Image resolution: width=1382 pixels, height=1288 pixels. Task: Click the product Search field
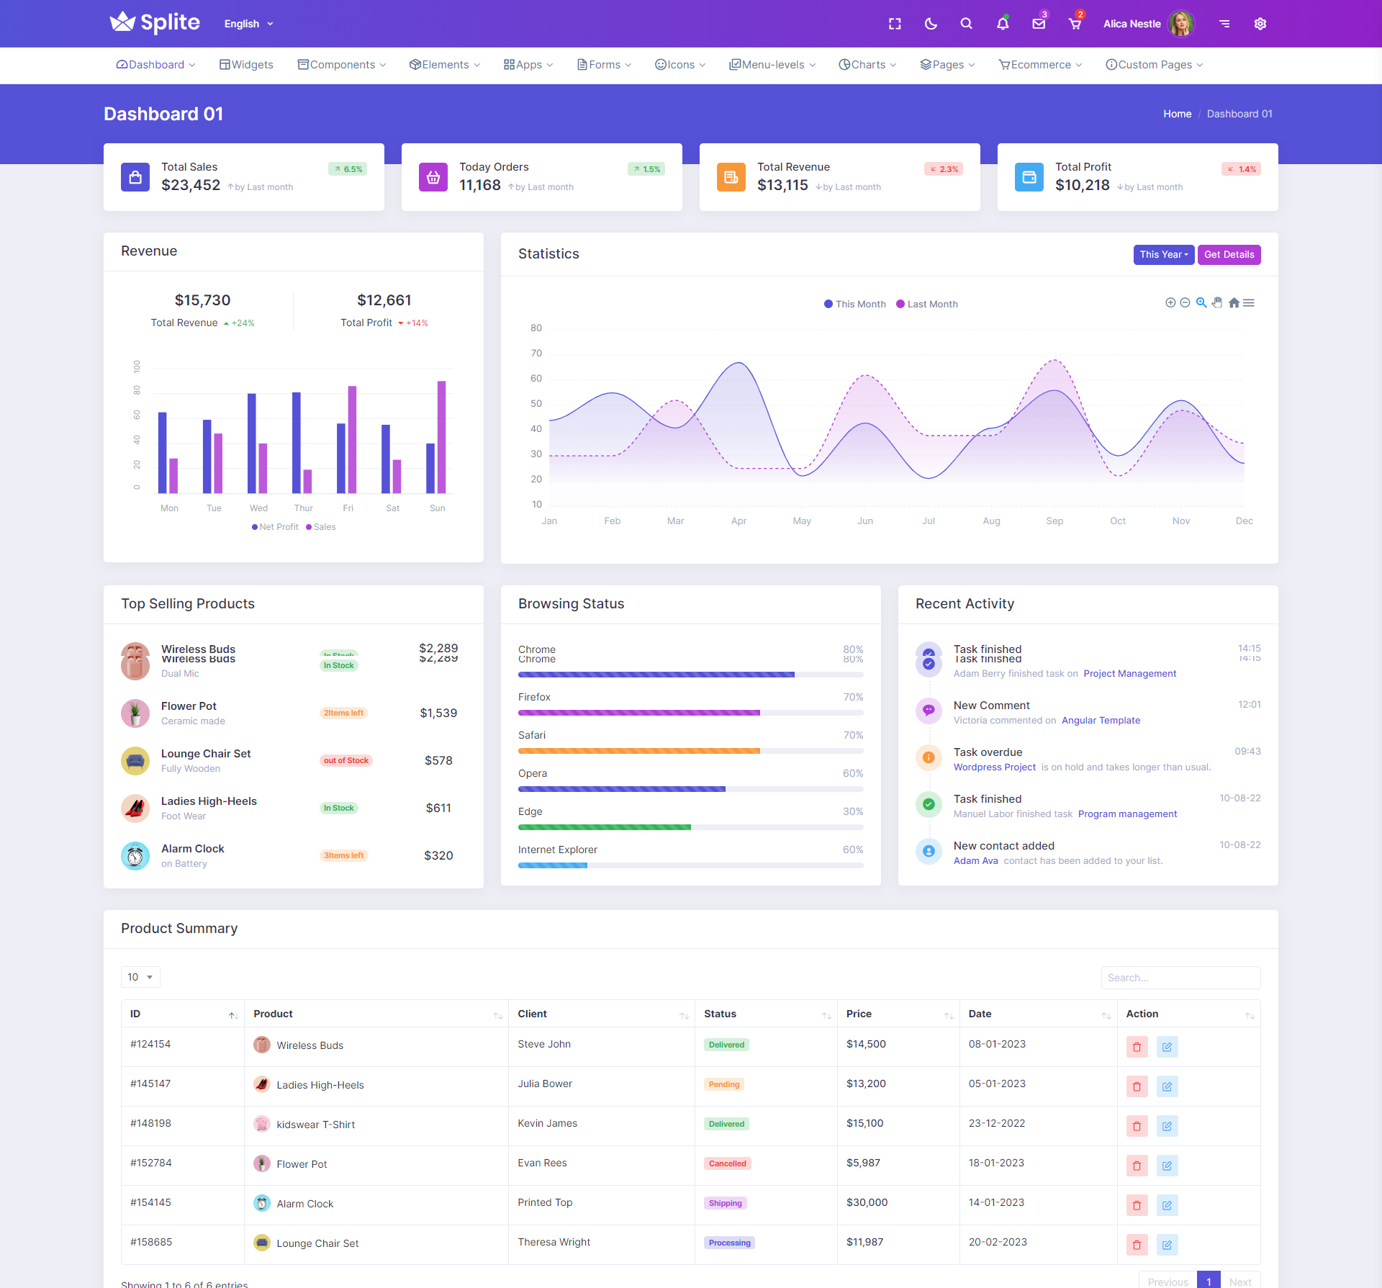[x=1180, y=978]
